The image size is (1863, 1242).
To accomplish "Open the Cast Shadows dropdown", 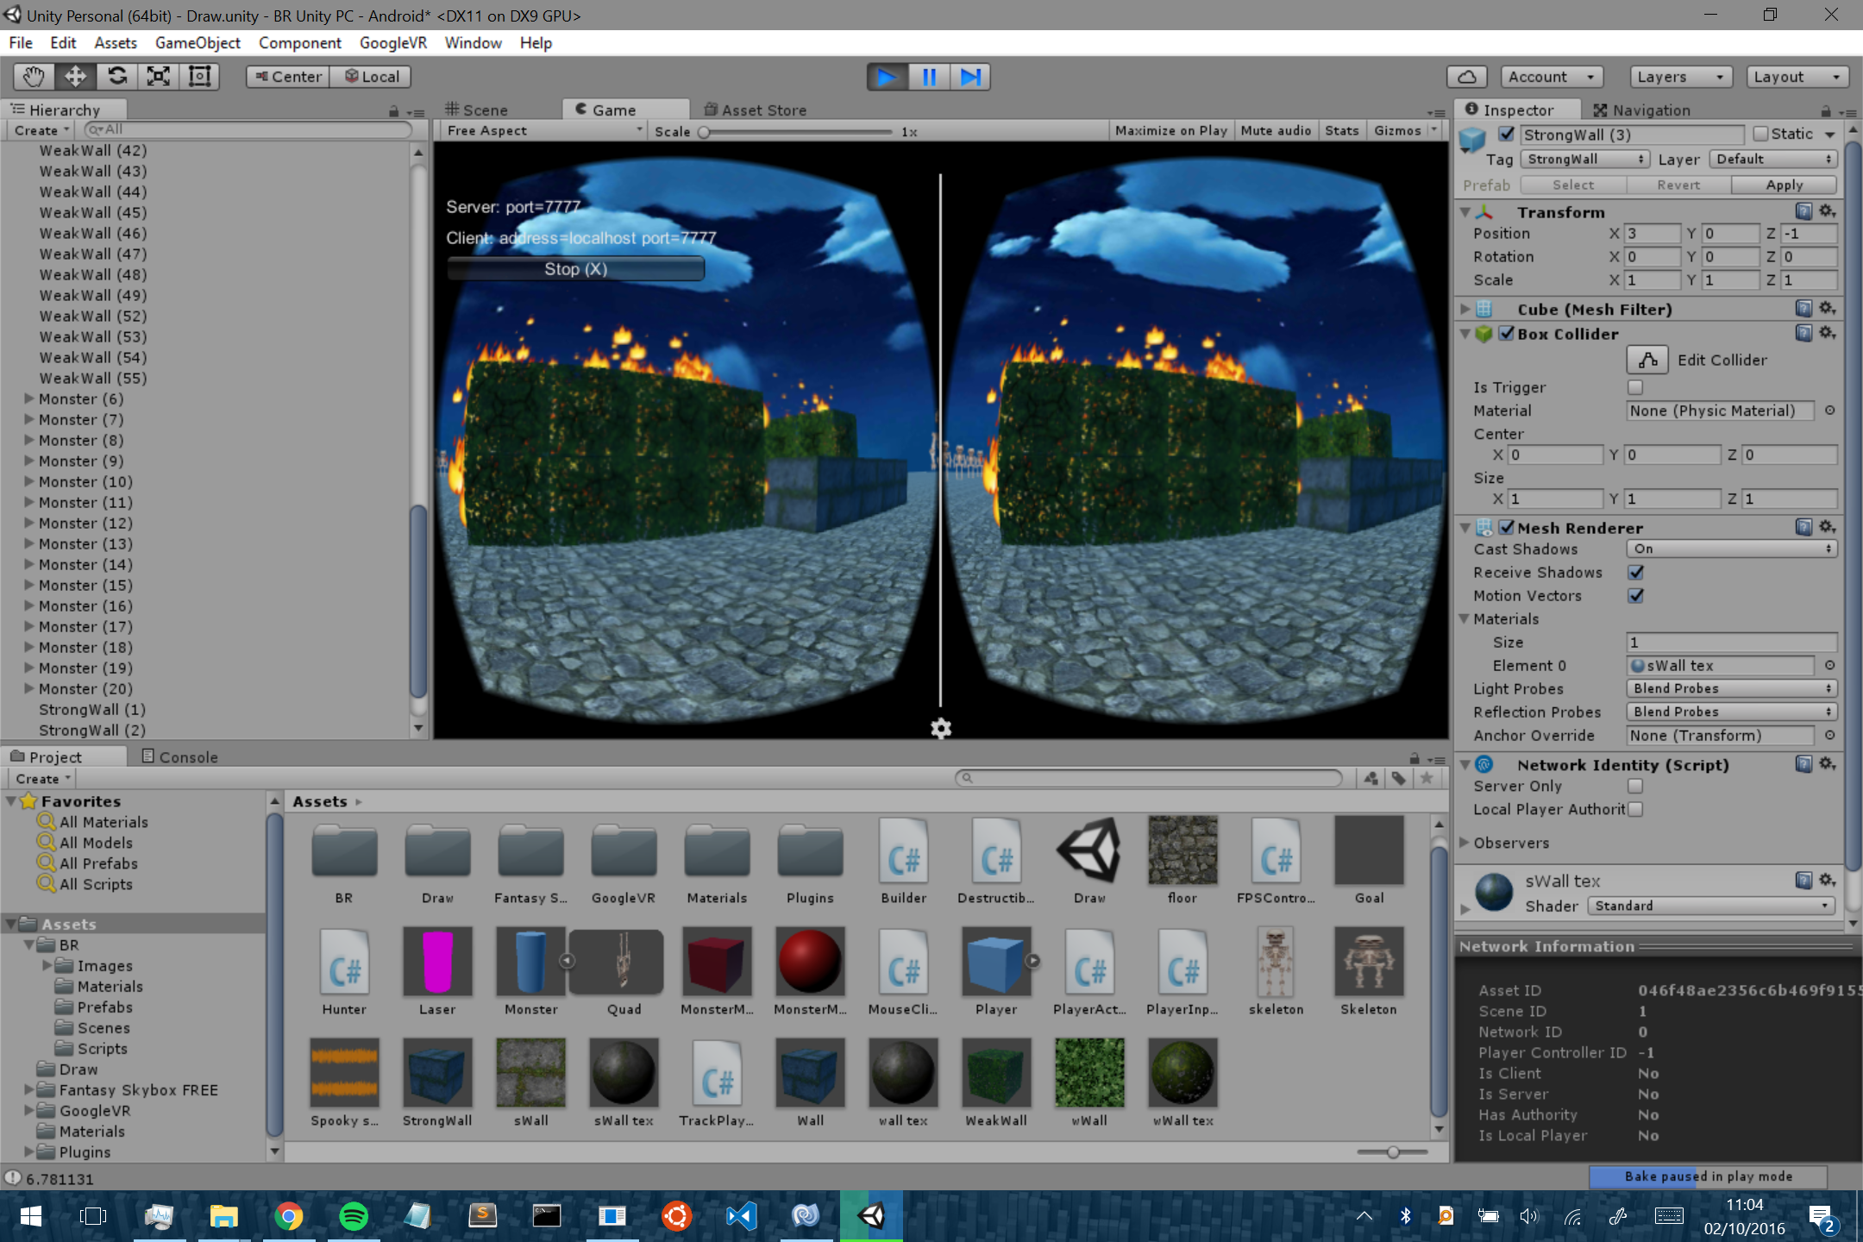I will [1730, 549].
